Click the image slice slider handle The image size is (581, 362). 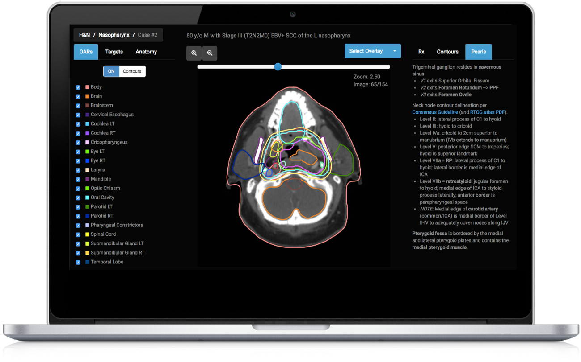278,67
